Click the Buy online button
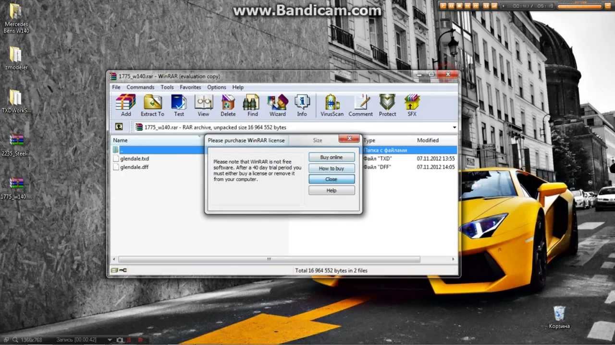Image resolution: width=615 pixels, height=345 pixels. point(332,157)
